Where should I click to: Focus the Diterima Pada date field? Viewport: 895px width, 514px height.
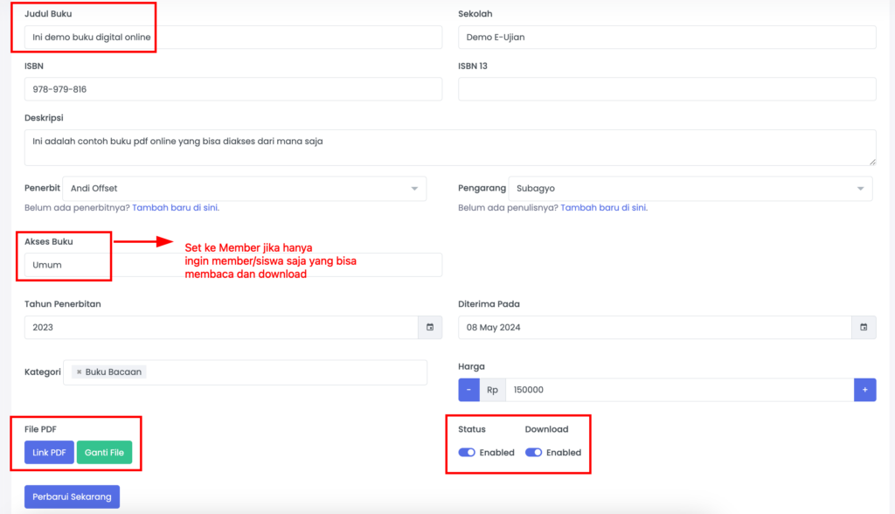click(x=656, y=327)
